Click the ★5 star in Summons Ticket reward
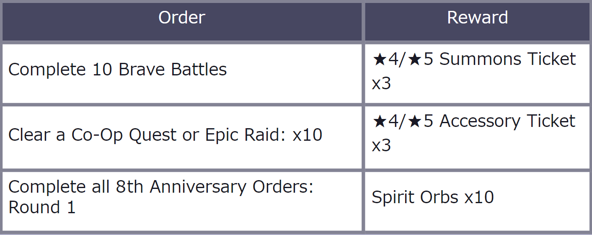592x235 pixels. click(x=416, y=59)
